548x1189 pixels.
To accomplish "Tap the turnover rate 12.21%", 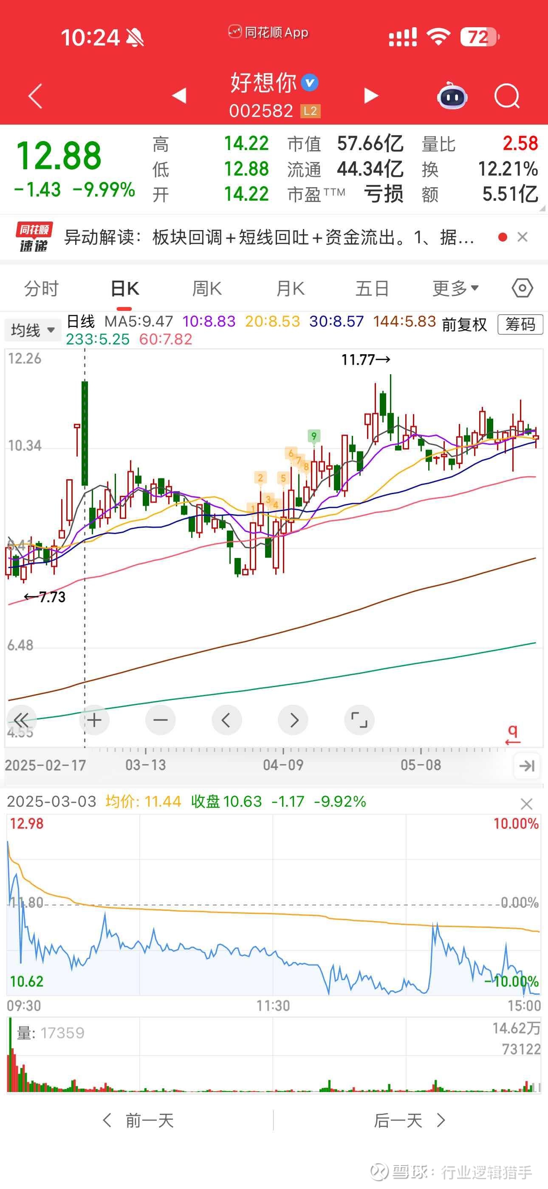I will pyautogui.click(x=508, y=169).
